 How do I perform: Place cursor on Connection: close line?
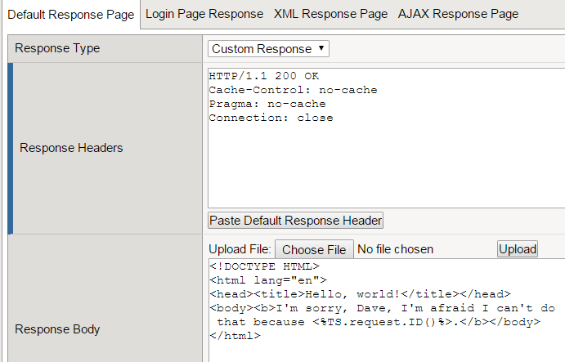click(x=271, y=118)
